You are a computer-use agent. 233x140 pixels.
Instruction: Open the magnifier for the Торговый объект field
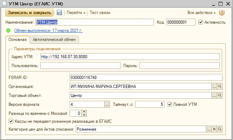click(x=220, y=95)
